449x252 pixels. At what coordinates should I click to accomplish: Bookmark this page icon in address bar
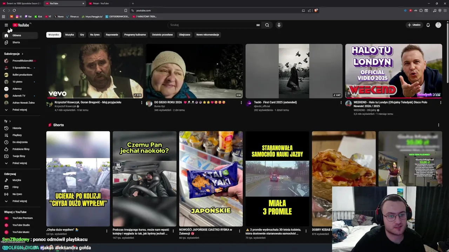pos(126,10)
